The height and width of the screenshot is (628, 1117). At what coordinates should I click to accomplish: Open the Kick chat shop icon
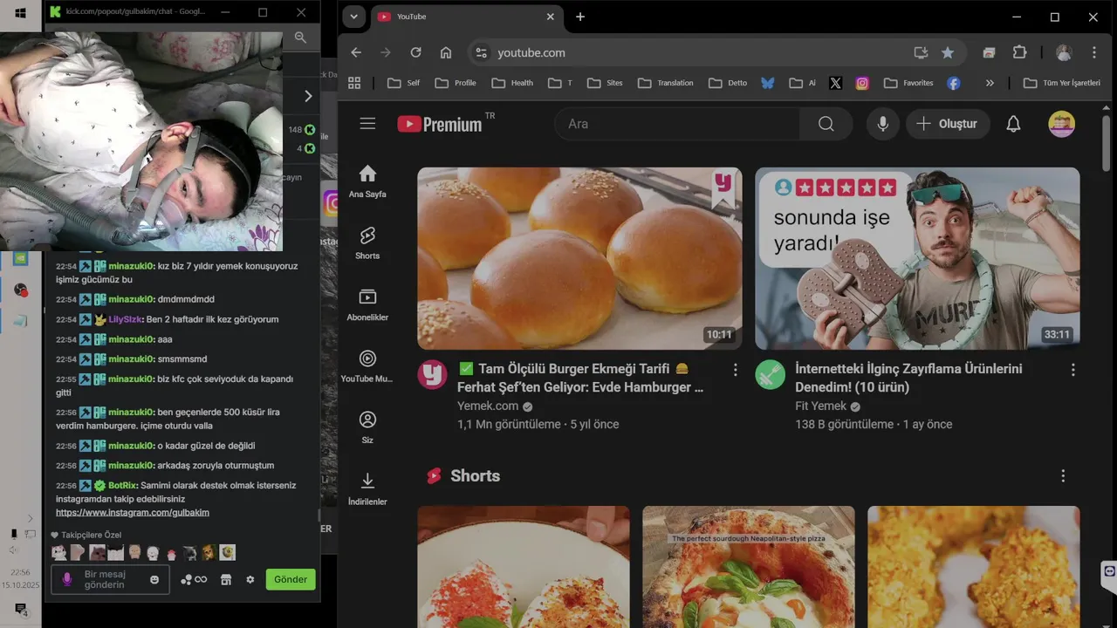[x=226, y=579]
